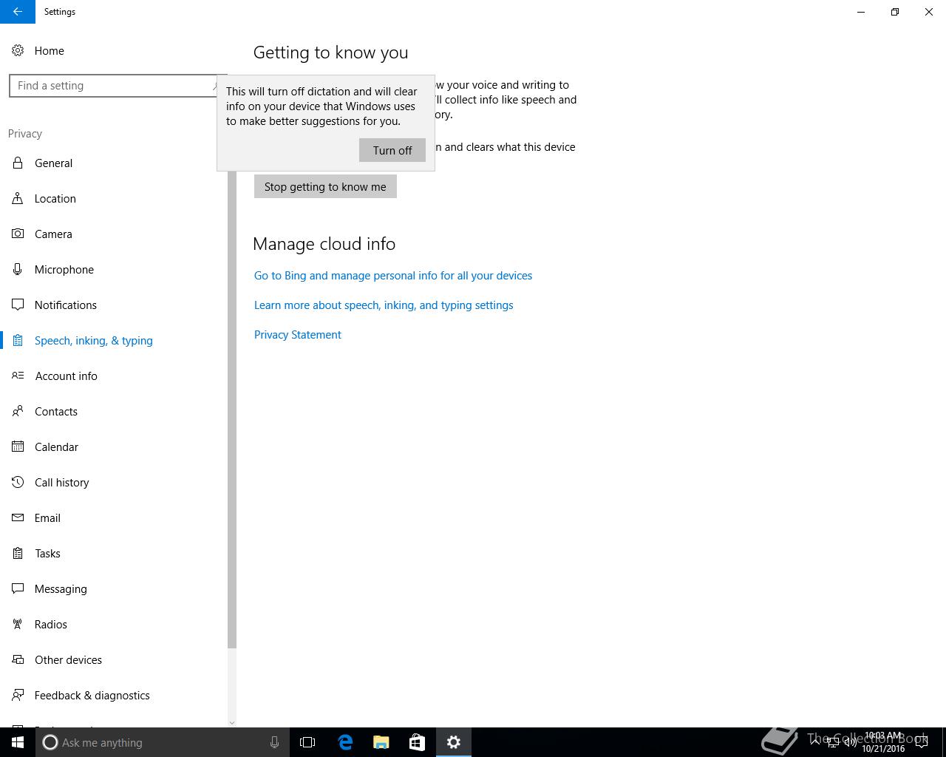This screenshot has height=757, width=946.
Task: Click the Feedback & diagnostics icon
Action: [x=18, y=695]
